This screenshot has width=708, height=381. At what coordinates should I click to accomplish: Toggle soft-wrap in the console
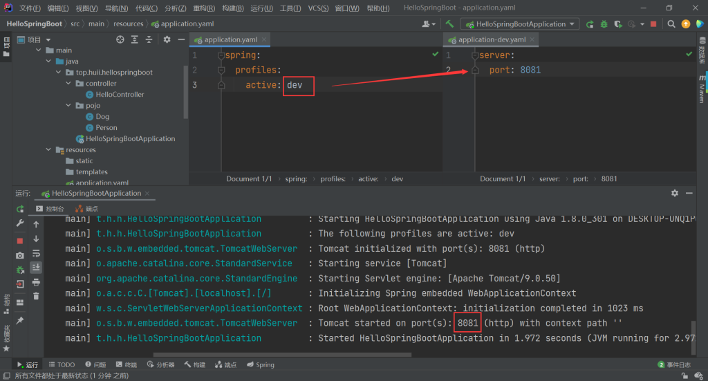36,253
